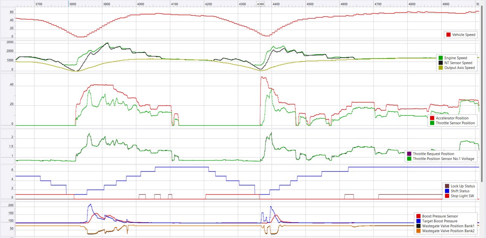Image resolution: width=486 pixels, height=238 pixels.
Task: Click the 3900 tick on the time ruler
Action: point(107,4)
